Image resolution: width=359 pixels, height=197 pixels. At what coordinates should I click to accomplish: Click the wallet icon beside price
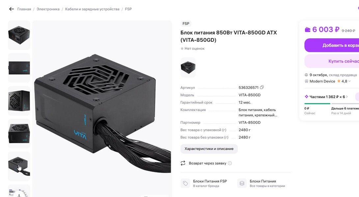(x=308, y=30)
